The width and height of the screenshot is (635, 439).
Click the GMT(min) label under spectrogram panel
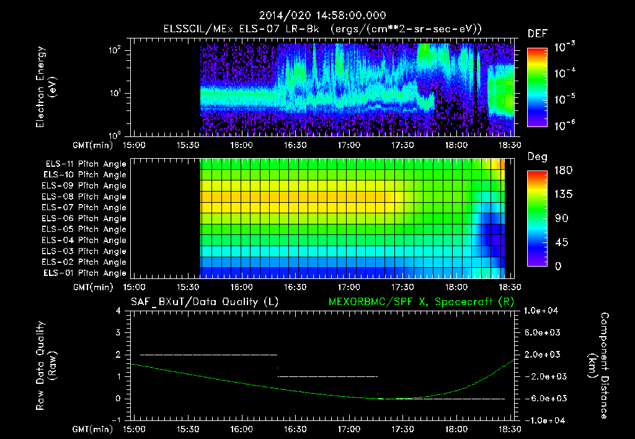click(93, 145)
